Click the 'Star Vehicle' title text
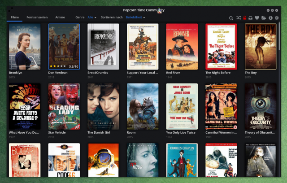The image size is (287, 183). [57, 132]
